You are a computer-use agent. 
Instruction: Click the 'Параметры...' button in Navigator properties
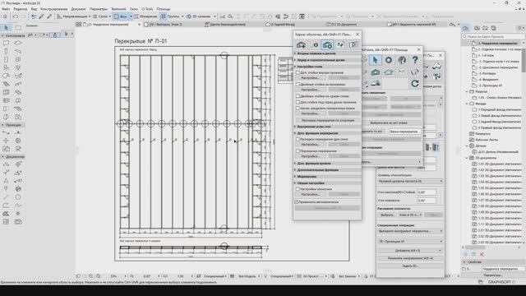[x=493, y=275]
